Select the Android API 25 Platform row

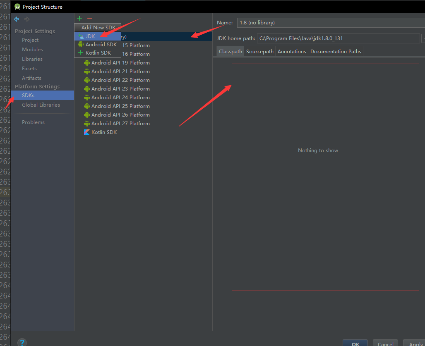pyautogui.click(x=143, y=106)
